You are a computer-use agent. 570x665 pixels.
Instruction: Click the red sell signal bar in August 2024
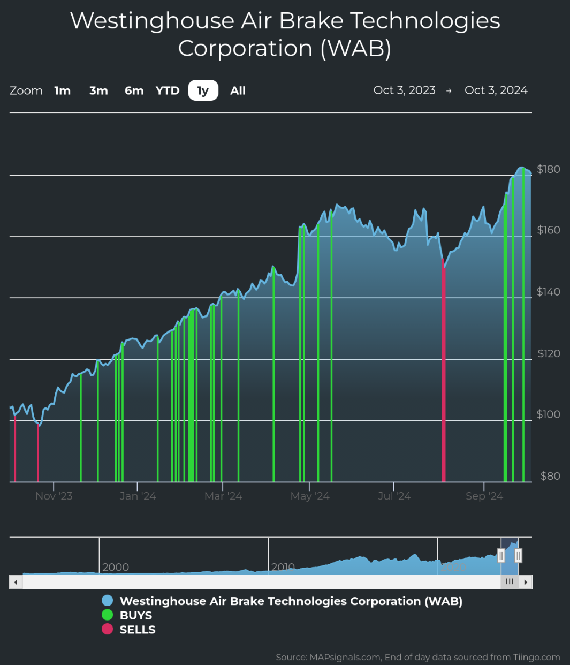pos(444,371)
